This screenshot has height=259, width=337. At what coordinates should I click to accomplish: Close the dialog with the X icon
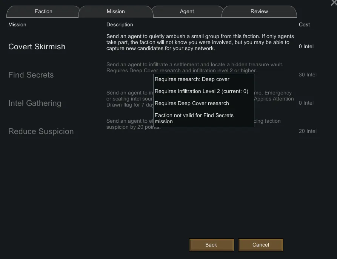[x=334, y=2]
